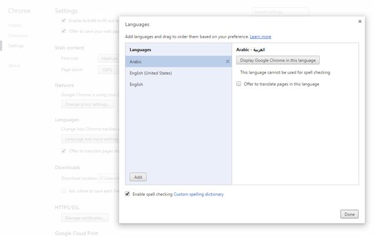Click the Add language button
Image resolution: width=374 pixels, height=237 pixels.
tap(138, 177)
